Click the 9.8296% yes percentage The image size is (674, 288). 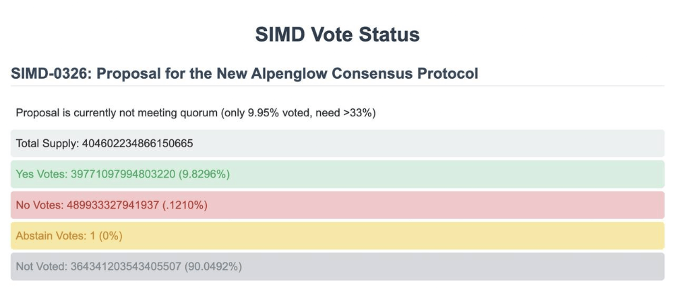pos(204,174)
